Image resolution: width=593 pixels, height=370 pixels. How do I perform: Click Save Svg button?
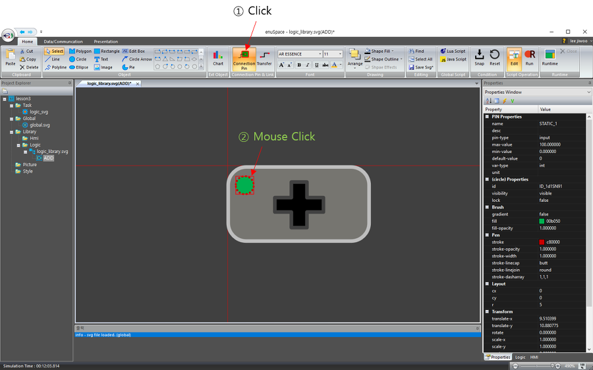click(x=421, y=67)
